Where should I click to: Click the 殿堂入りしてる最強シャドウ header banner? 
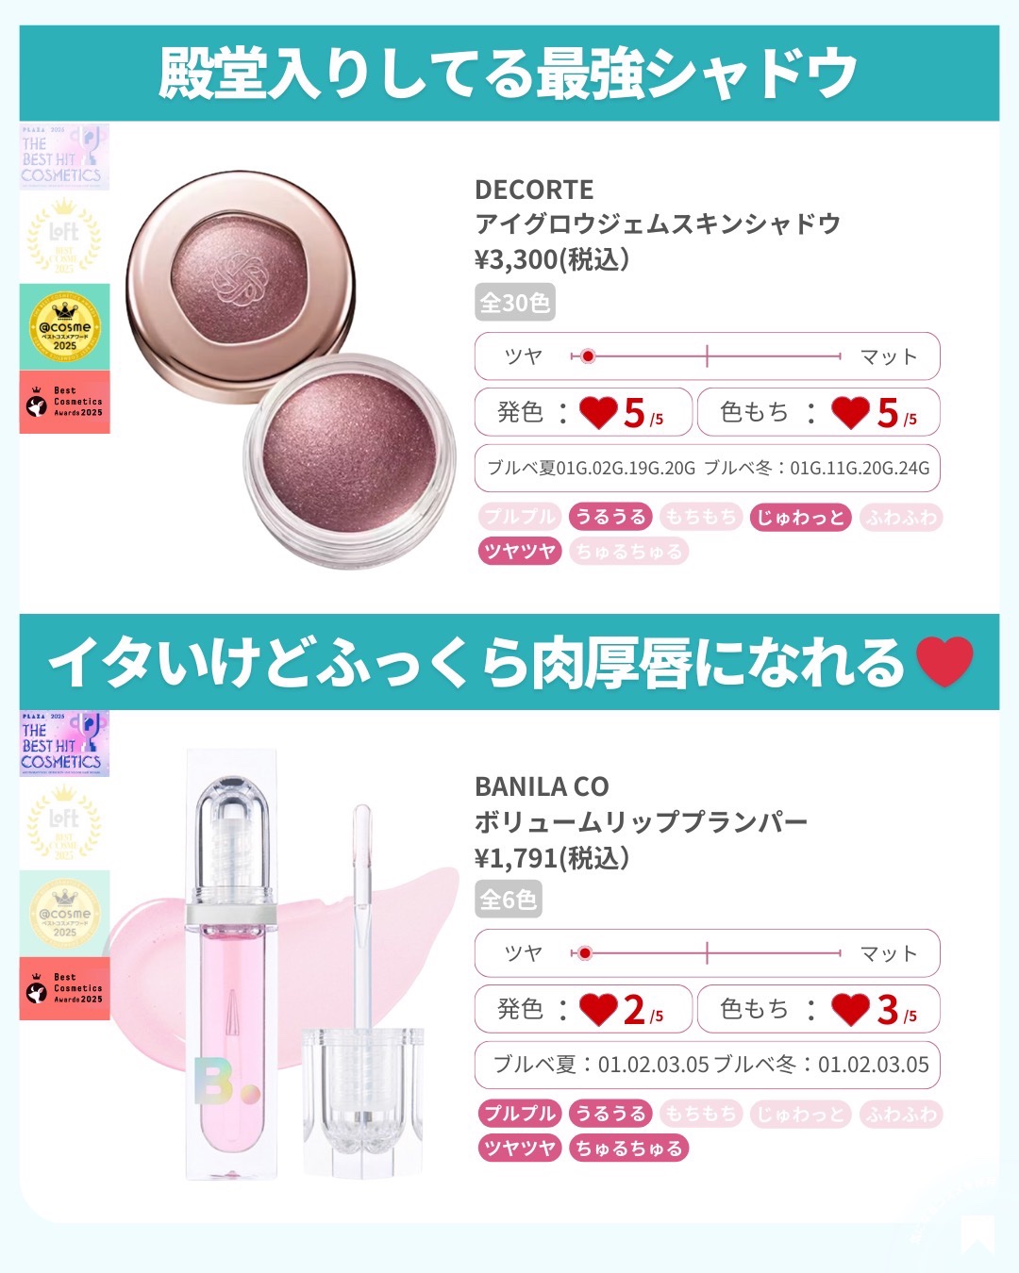[x=509, y=74]
